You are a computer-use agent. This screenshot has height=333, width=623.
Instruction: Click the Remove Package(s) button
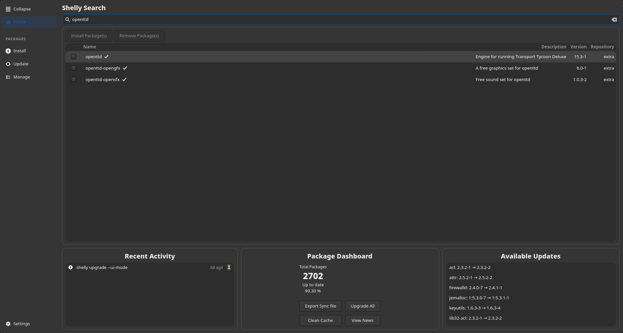139,36
